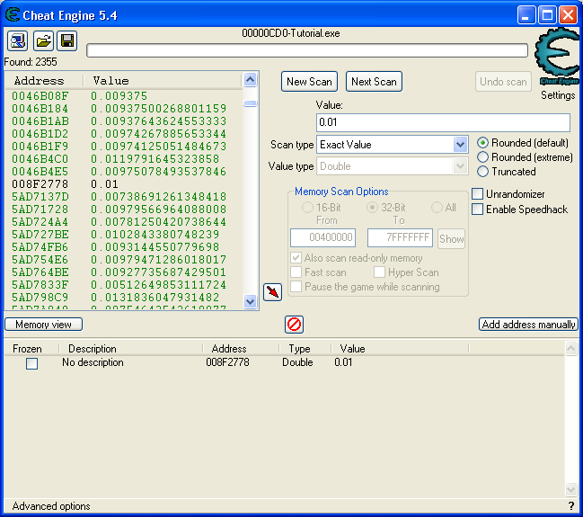583x517 pixels.
Task: Toggle the Enable Speedhack checkbox
Action: (x=478, y=209)
